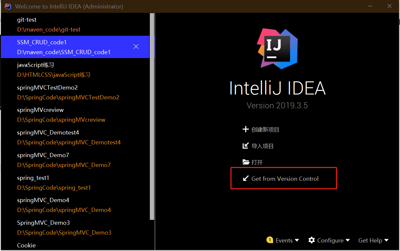Click path D:\maven_code\SSM_CRUD_code1
Viewport: 400px width, 251px height.
[64, 52]
